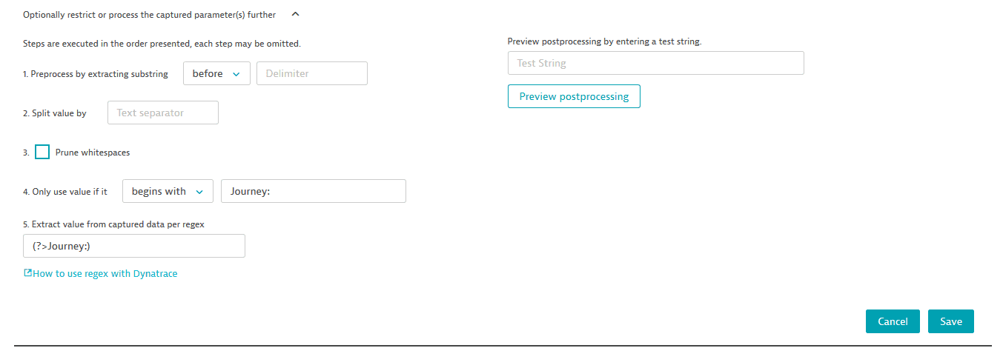Screen dimensions: 1003x348
Task: Open 'How to use regex with Dynatrace' link
Action: (x=105, y=273)
